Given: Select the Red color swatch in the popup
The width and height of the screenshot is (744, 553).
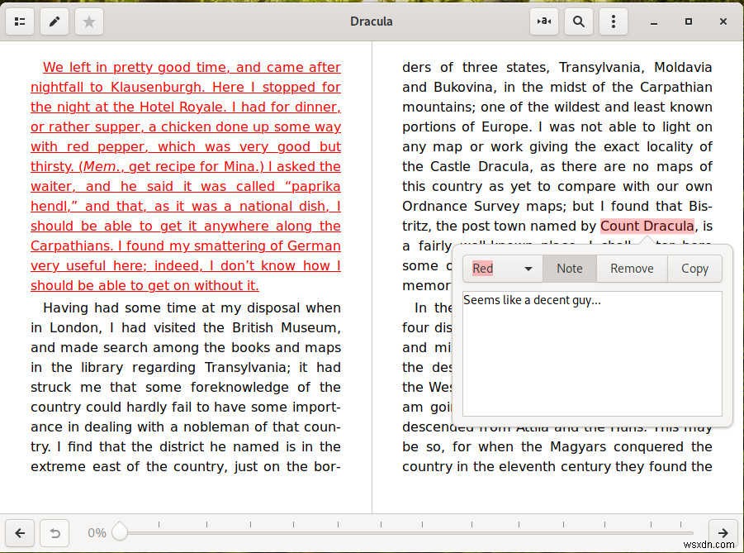Looking at the screenshot, I should (x=483, y=268).
